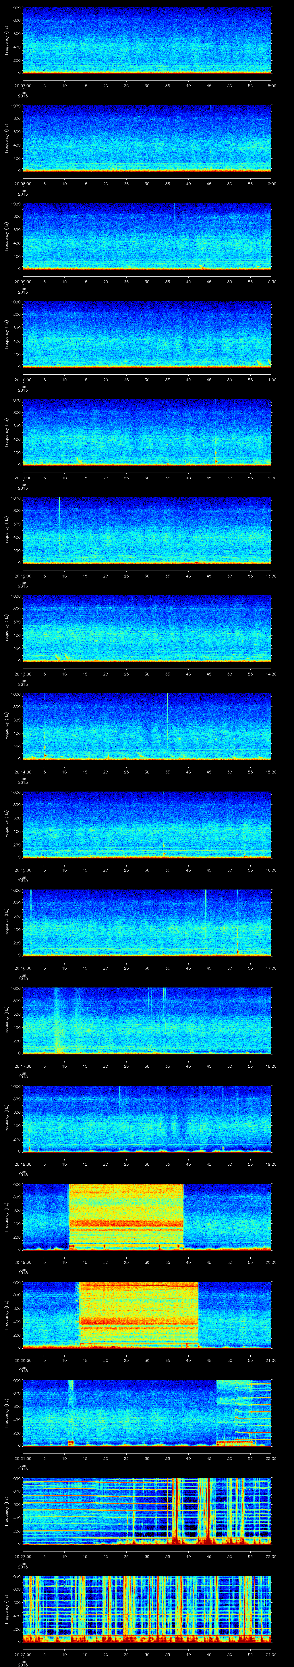
Task: Click the white vertical spike in 20:09:00 spectrogram
Action: pos(174,215)
